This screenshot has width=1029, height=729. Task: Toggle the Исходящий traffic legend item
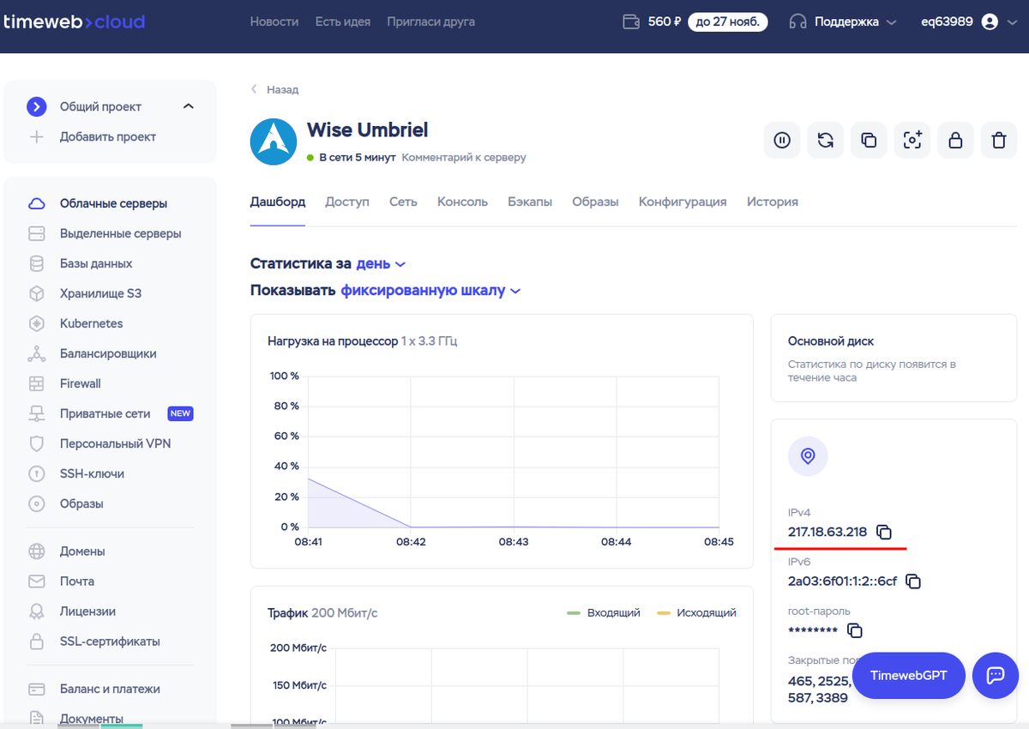(x=696, y=612)
